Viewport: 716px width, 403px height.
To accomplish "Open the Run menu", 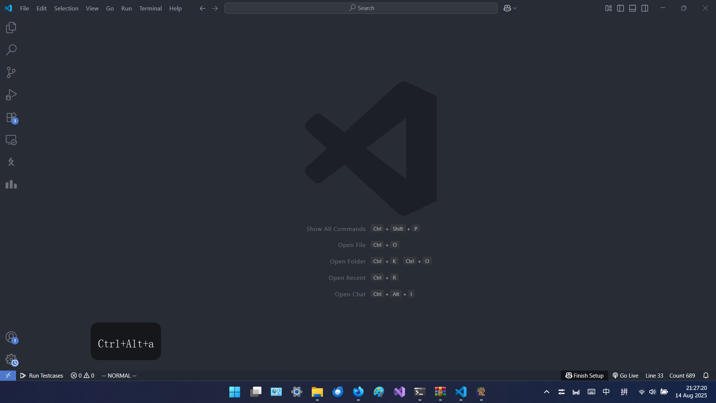I will pyautogui.click(x=126, y=8).
